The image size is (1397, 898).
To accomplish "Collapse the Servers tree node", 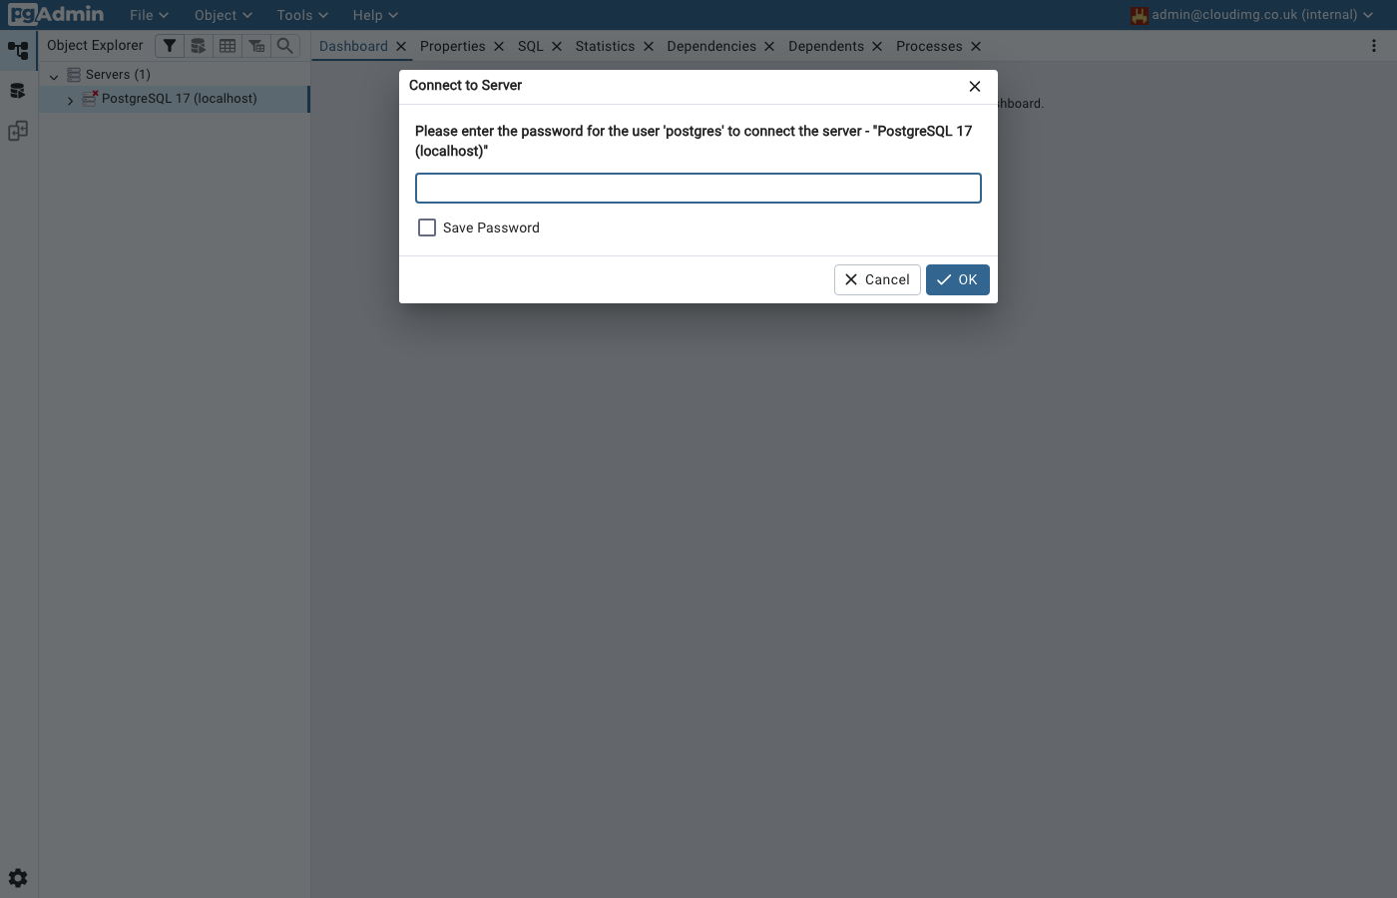I will [53, 75].
